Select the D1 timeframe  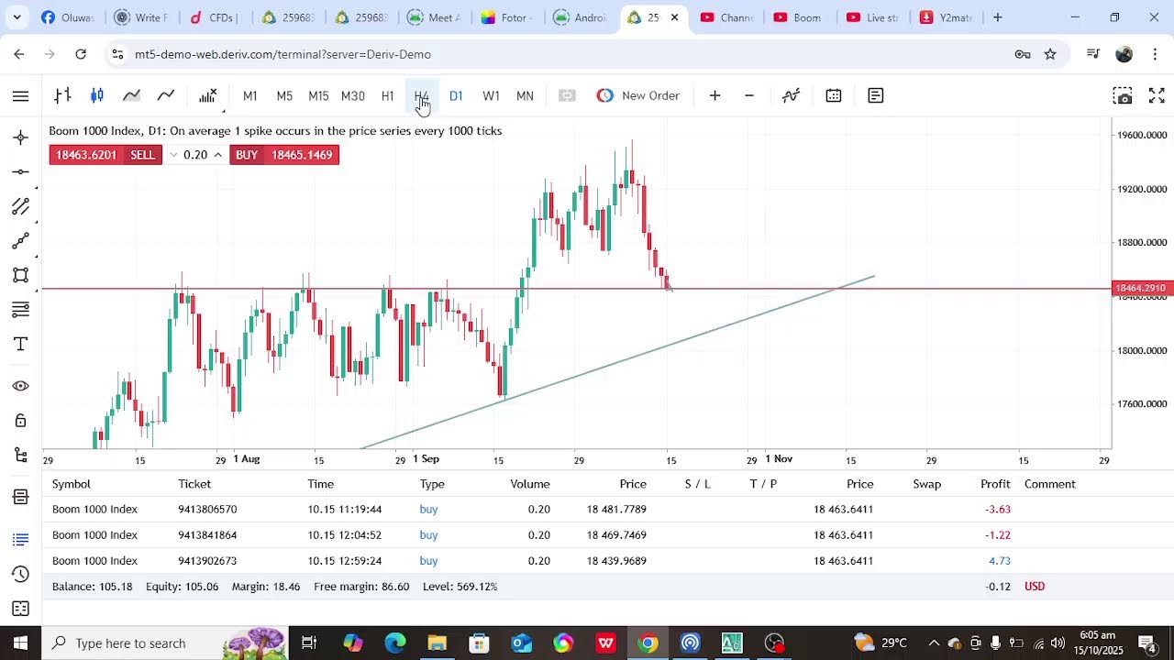point(456,95)
